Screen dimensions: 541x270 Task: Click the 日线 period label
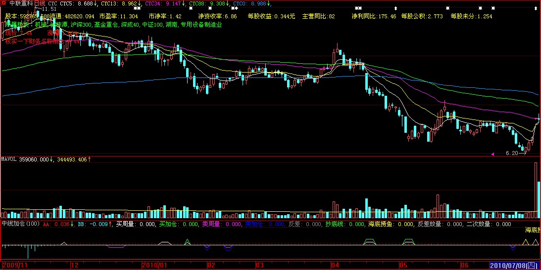pos(40,4)
